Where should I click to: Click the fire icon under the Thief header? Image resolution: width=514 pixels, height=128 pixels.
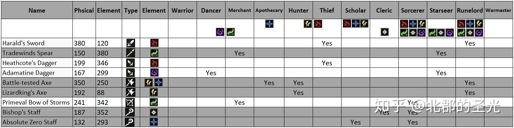pos(318,24)
